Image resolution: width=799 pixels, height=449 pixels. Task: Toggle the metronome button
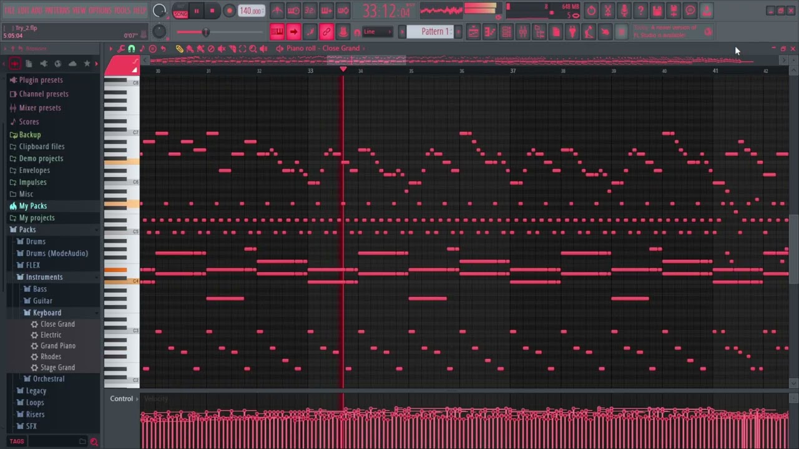277,11
